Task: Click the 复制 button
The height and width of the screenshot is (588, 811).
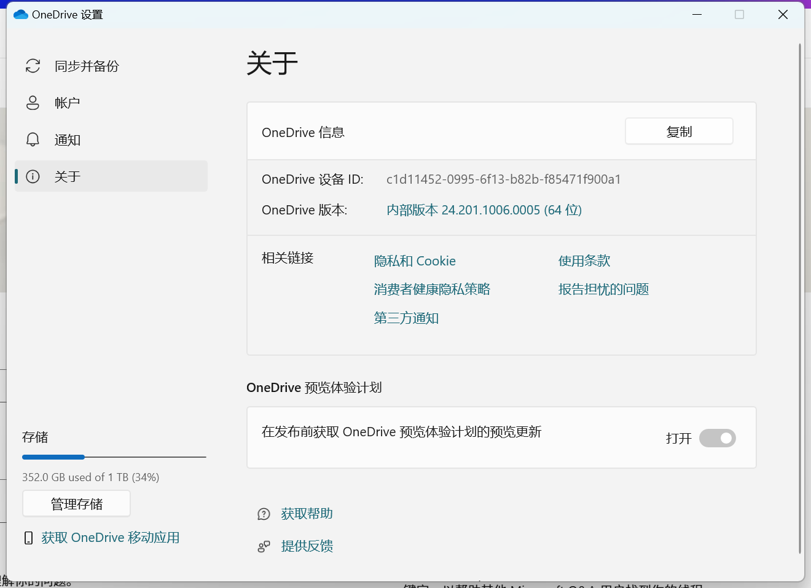Action: pyautogui.click(x=679, y=131)
